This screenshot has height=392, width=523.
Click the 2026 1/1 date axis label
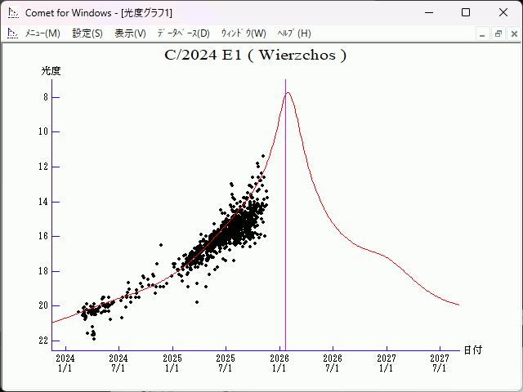coord(279,363)
